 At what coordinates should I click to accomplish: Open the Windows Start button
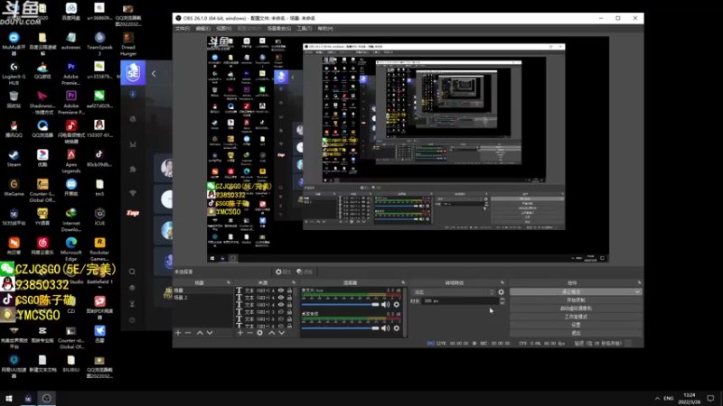(x=9, y=398)
